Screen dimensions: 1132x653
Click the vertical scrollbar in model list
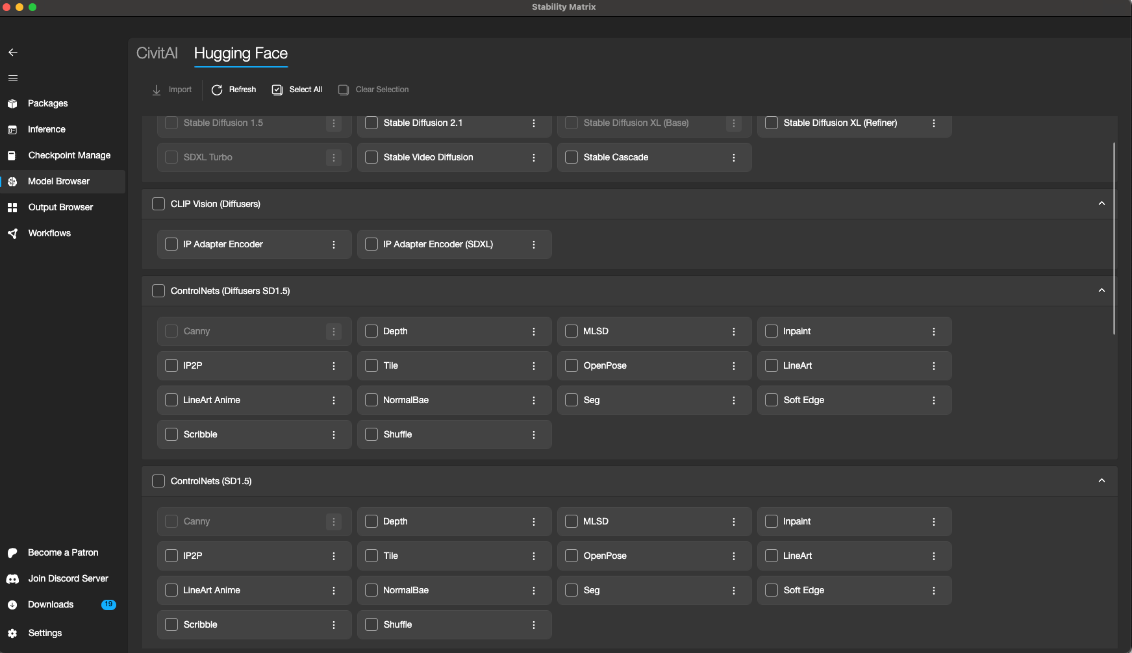[x=1114, y=238]
